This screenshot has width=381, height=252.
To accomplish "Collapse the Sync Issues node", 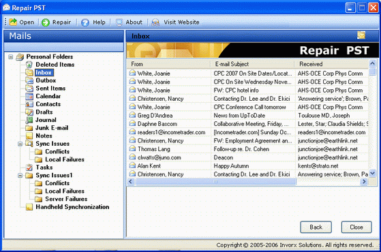I will click(x=20, y=144).
